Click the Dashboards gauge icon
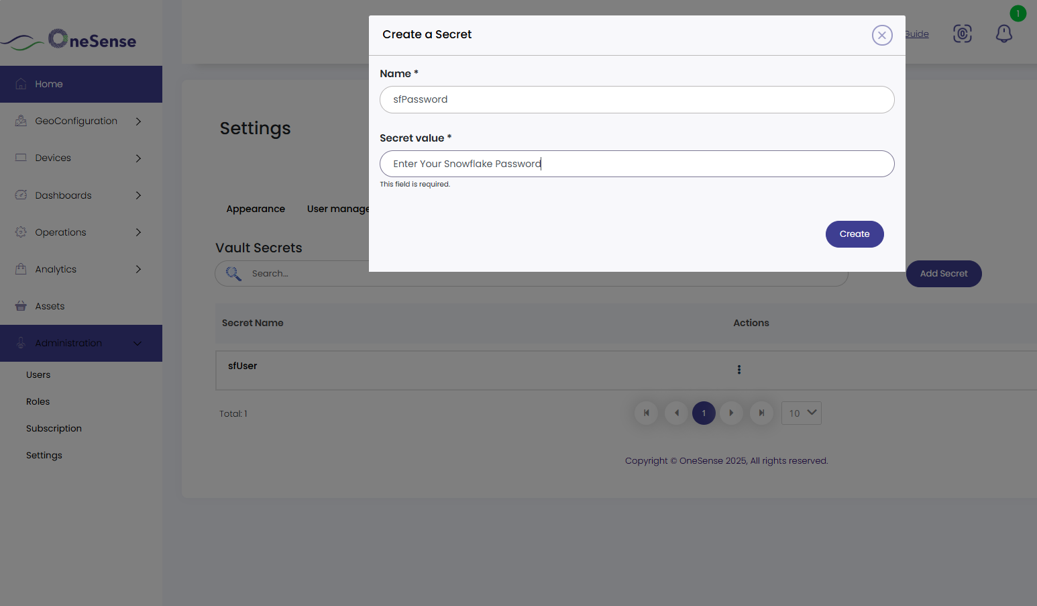 21,195
